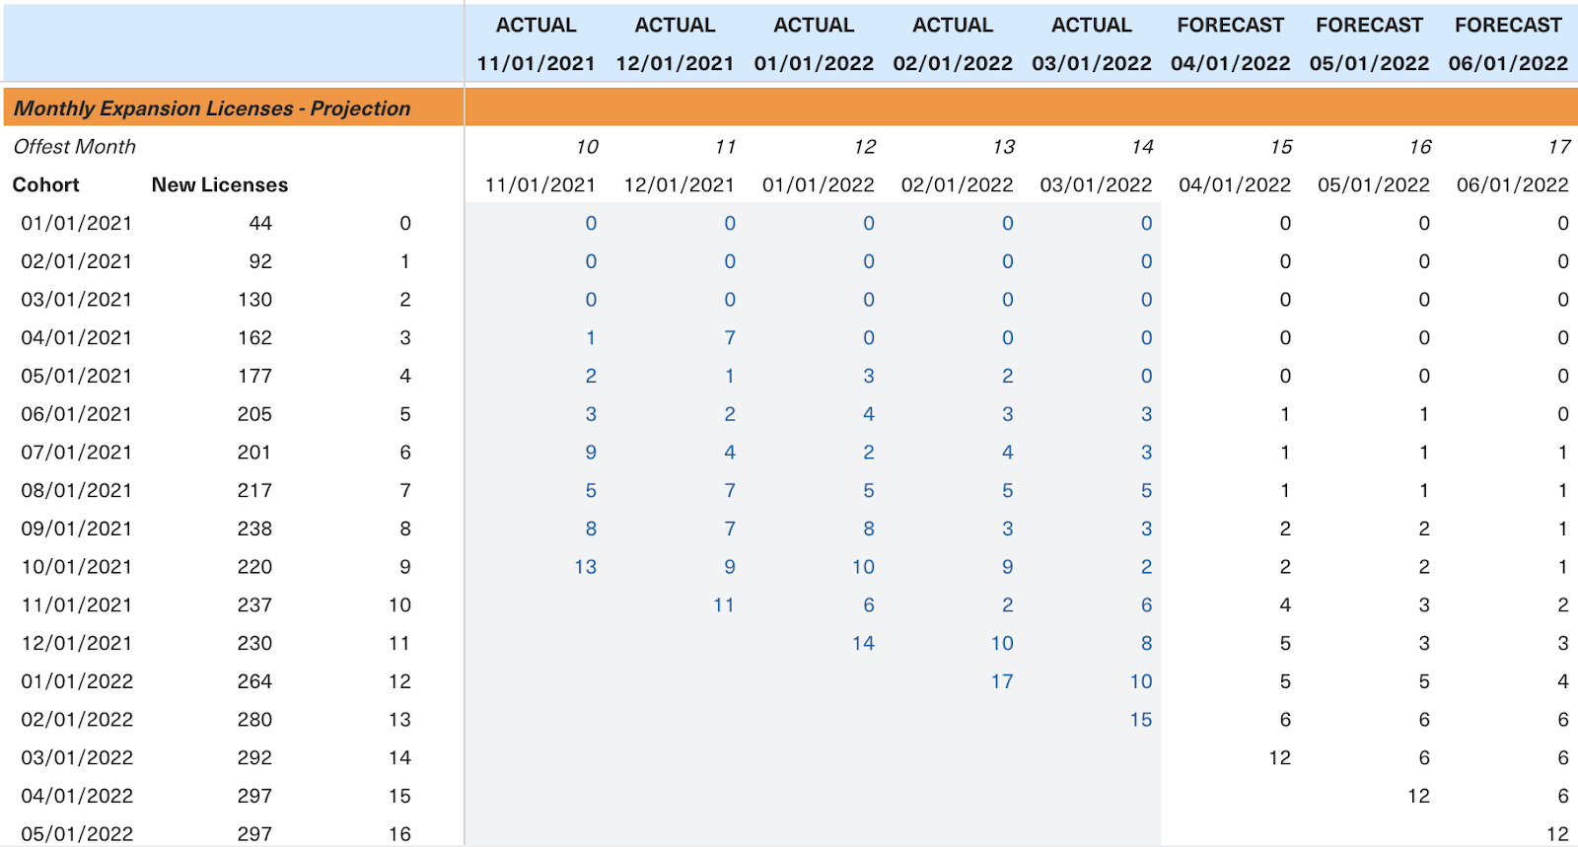Click value 15 in the 02/01/2022 cohort row
Viewport: 1578px width, 847px height.
1141,721
